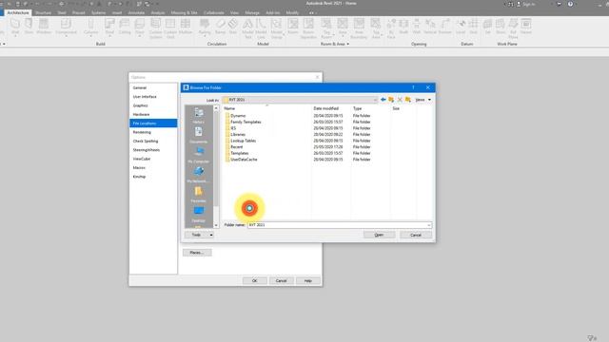Select the Ref Plane tool

pos(513,28)
